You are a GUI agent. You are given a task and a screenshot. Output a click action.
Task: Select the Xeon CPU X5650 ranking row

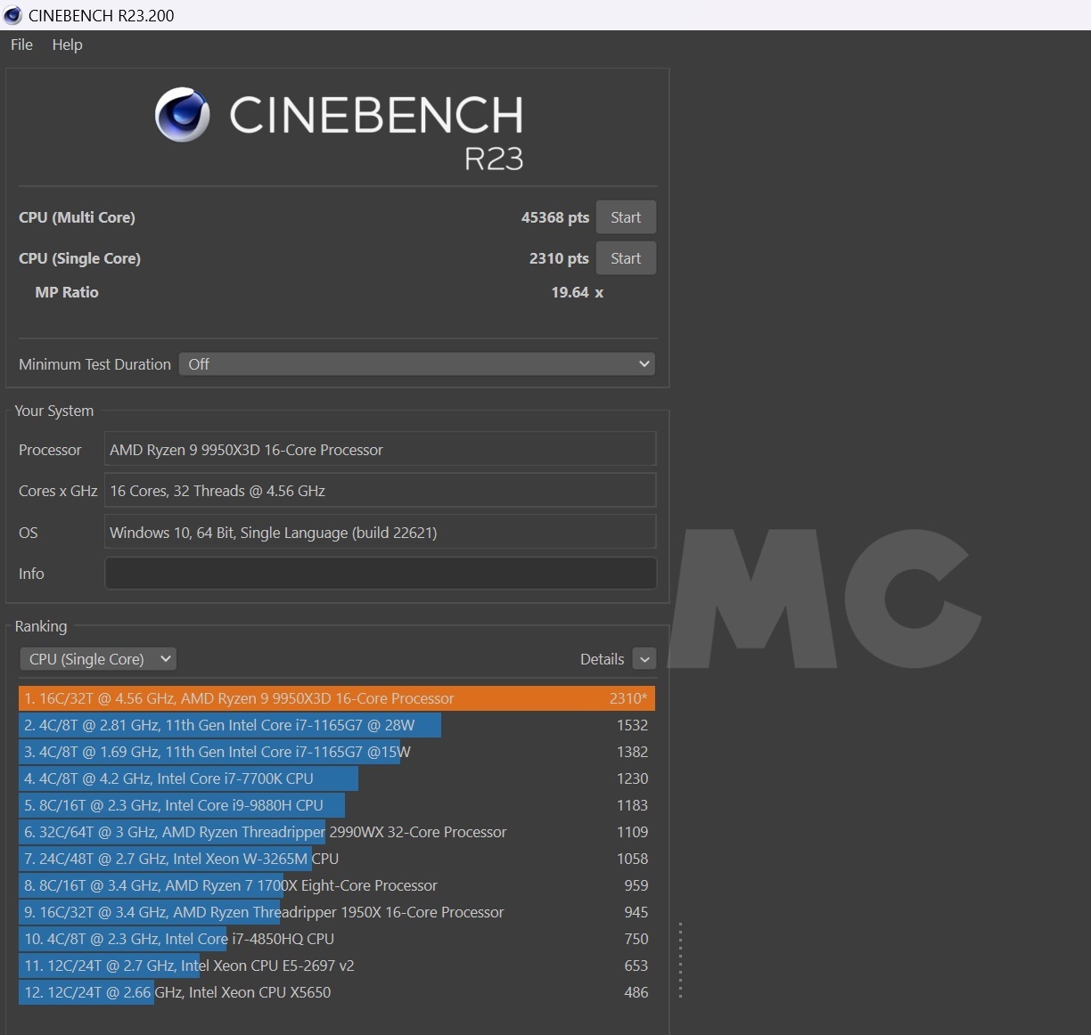tap(336, 992)
